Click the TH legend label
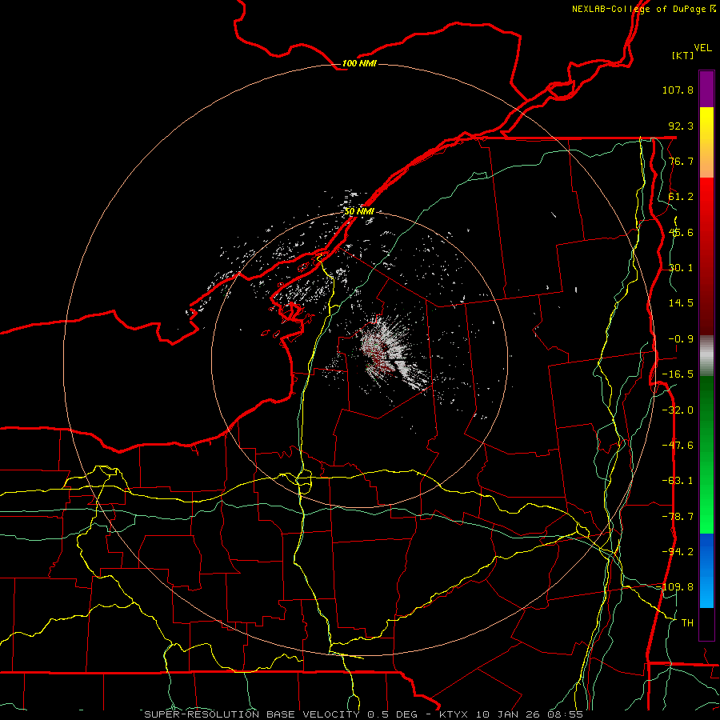This screenshot has height=720, width=720. (x=687, y=623)
